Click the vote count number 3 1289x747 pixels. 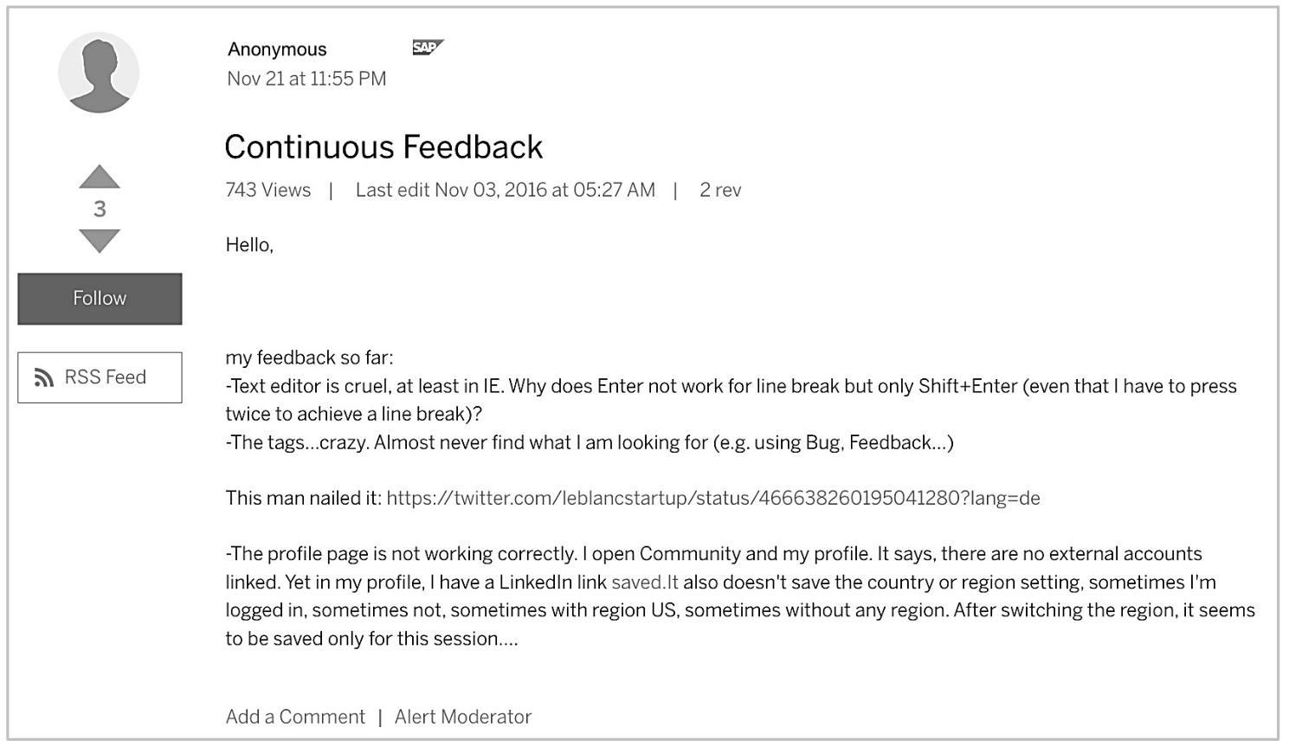click(x=100, y=209)
